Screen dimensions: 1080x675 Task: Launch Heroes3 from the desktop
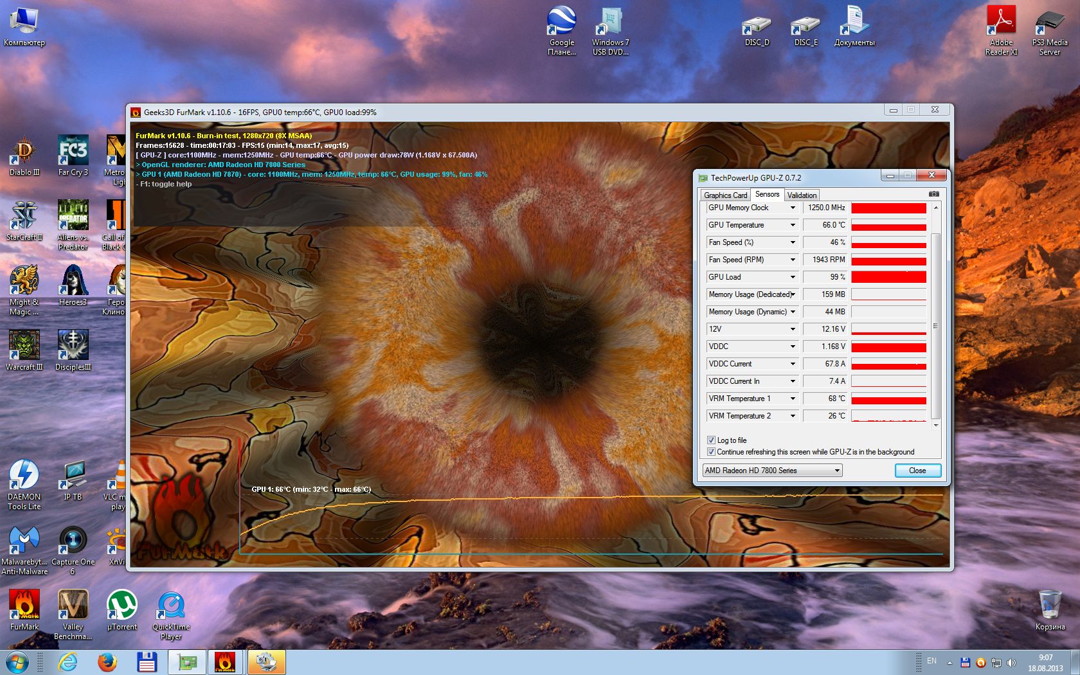[x=73, y=285]
